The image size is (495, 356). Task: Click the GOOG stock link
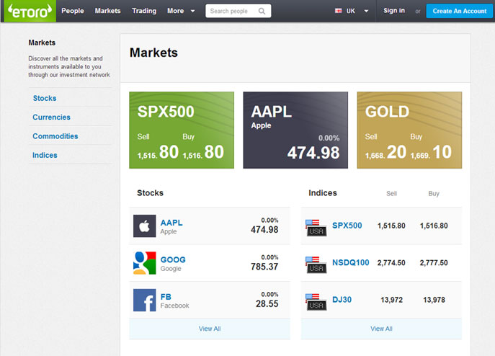tap(173, 259)
